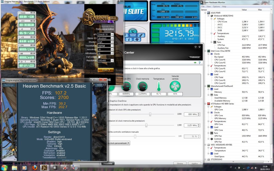Collapse the ATI Radeon HD 5800 Series node
This screenshot has height=171, width=274.
tap(205, 104)
